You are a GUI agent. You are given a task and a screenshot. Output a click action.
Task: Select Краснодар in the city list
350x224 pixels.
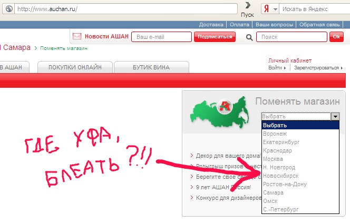click(x=300, y=150)
